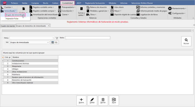
Task: Click the Texto input field
Action: click(x=88, y=38)
